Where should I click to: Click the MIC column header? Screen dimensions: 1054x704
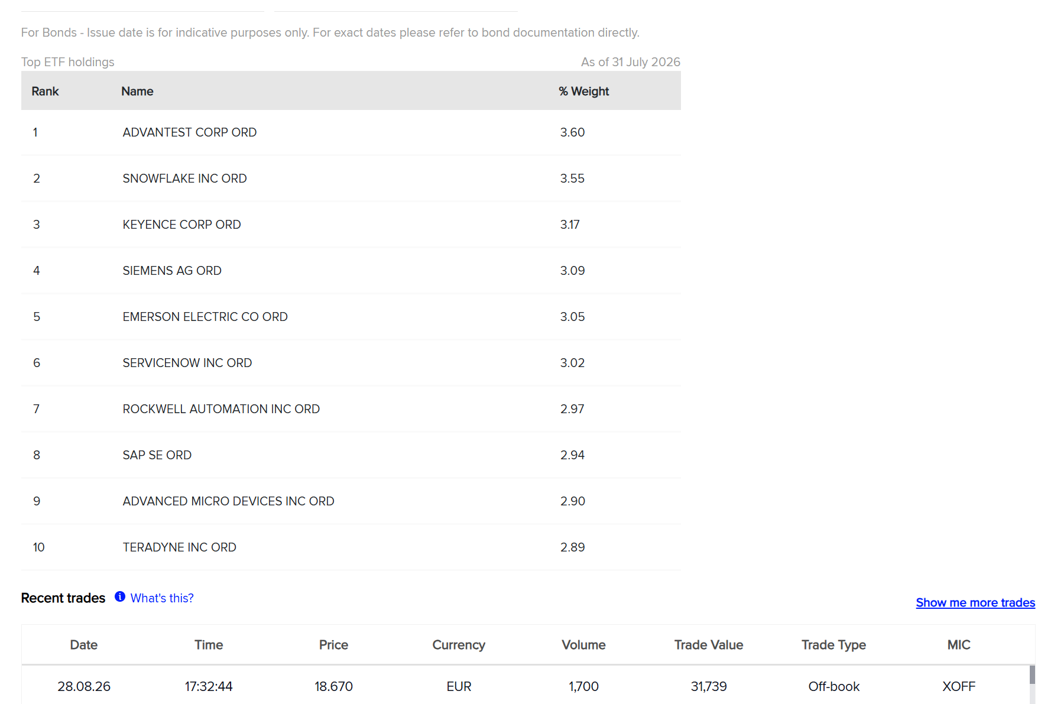[959, 645]
